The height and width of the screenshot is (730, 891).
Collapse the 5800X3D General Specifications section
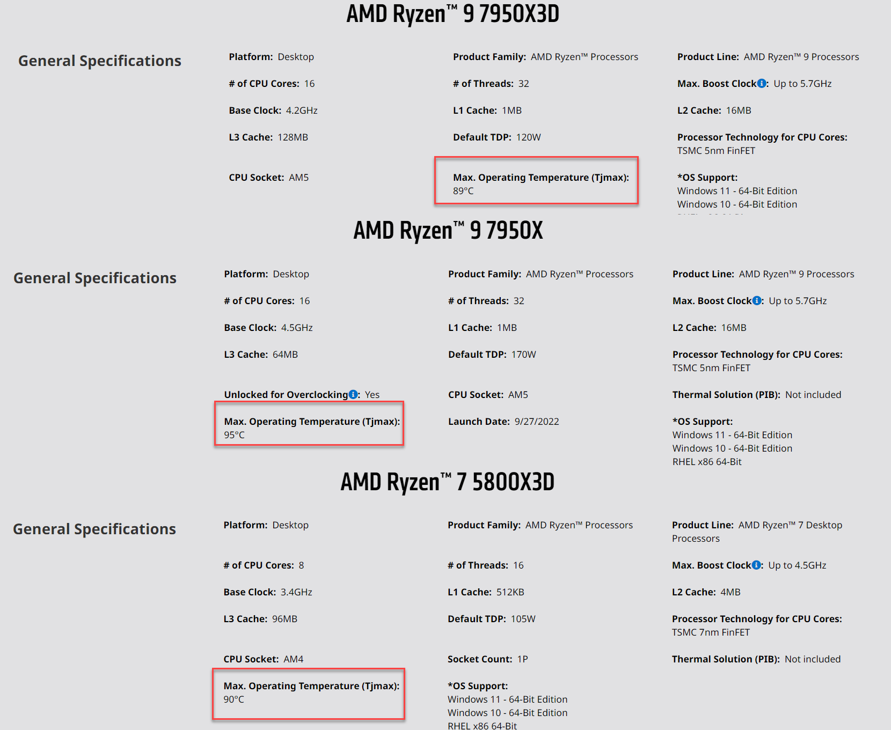(x=94, y=529)
